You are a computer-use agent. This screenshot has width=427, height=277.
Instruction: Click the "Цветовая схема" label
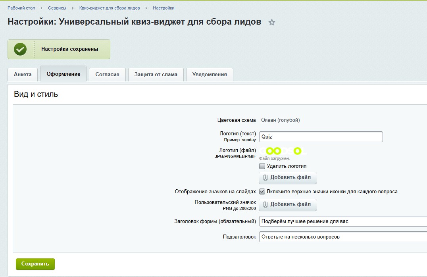click(x=237, y=120)
